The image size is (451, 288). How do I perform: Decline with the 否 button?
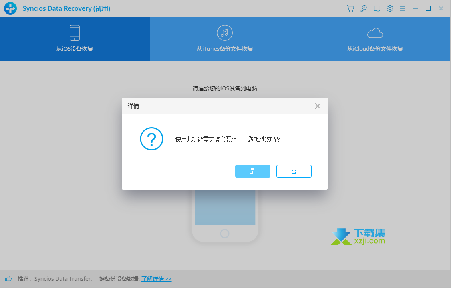pyautogui.click(x=294, y=171)
